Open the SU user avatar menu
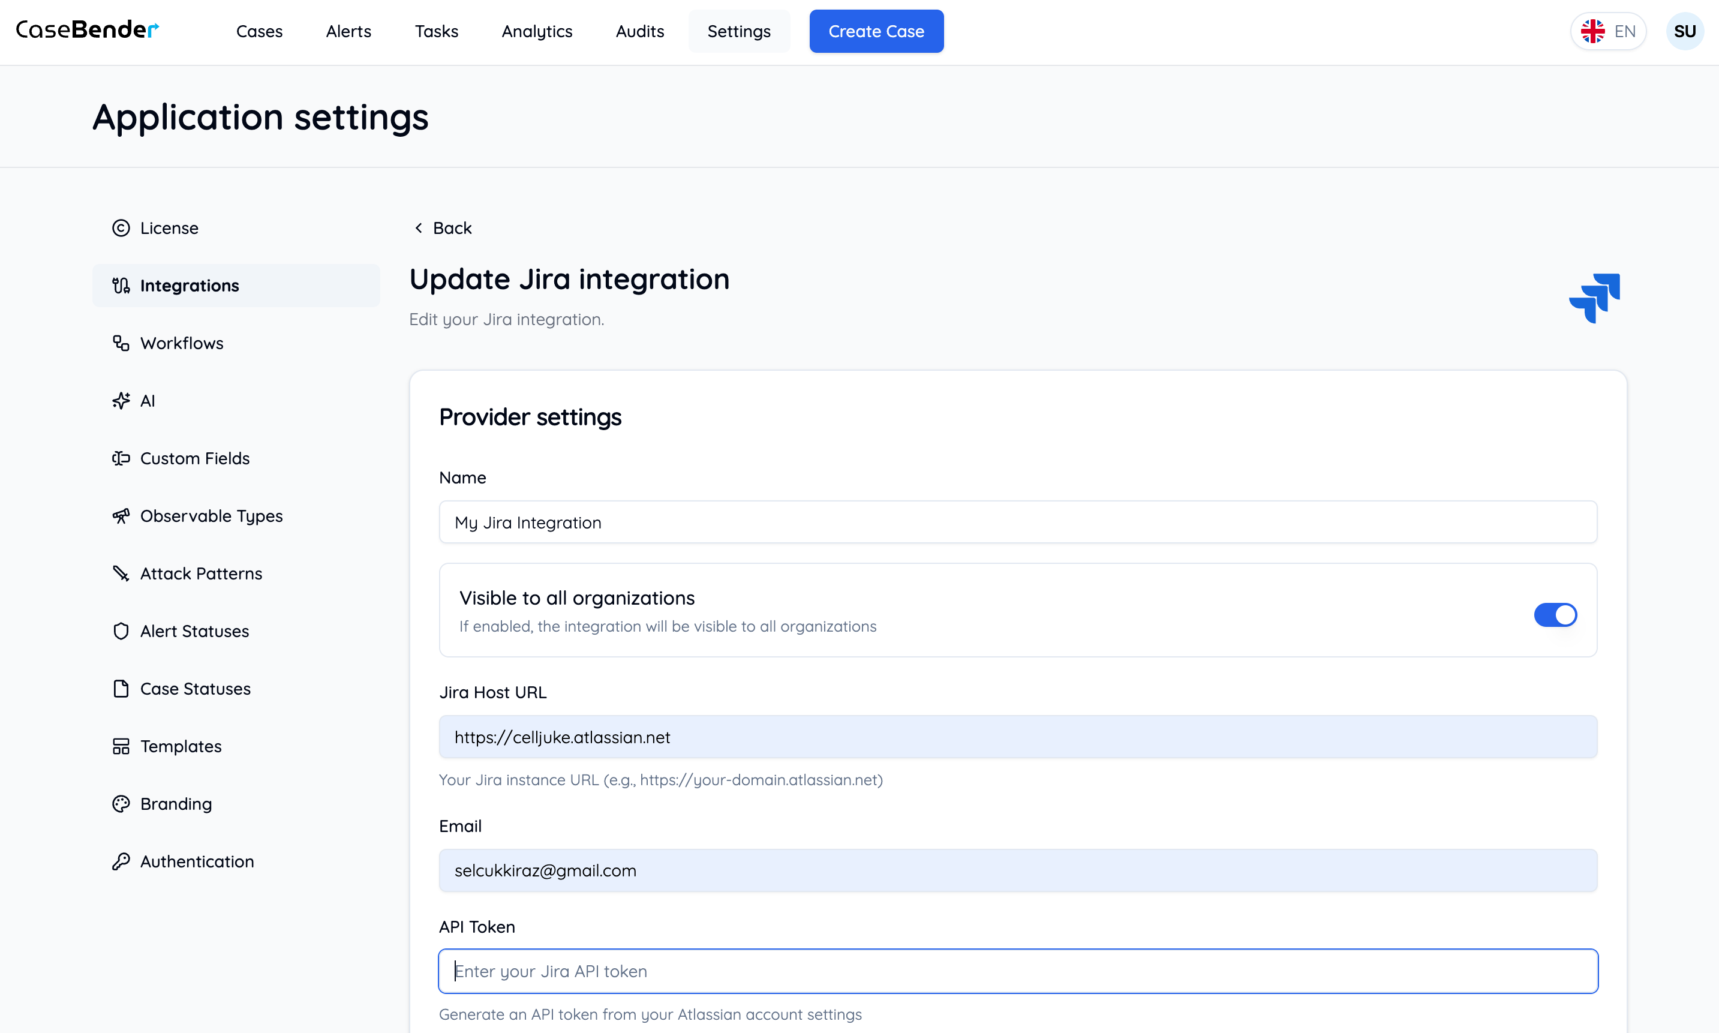The image size is (1719, 1033). (1684, 31)
